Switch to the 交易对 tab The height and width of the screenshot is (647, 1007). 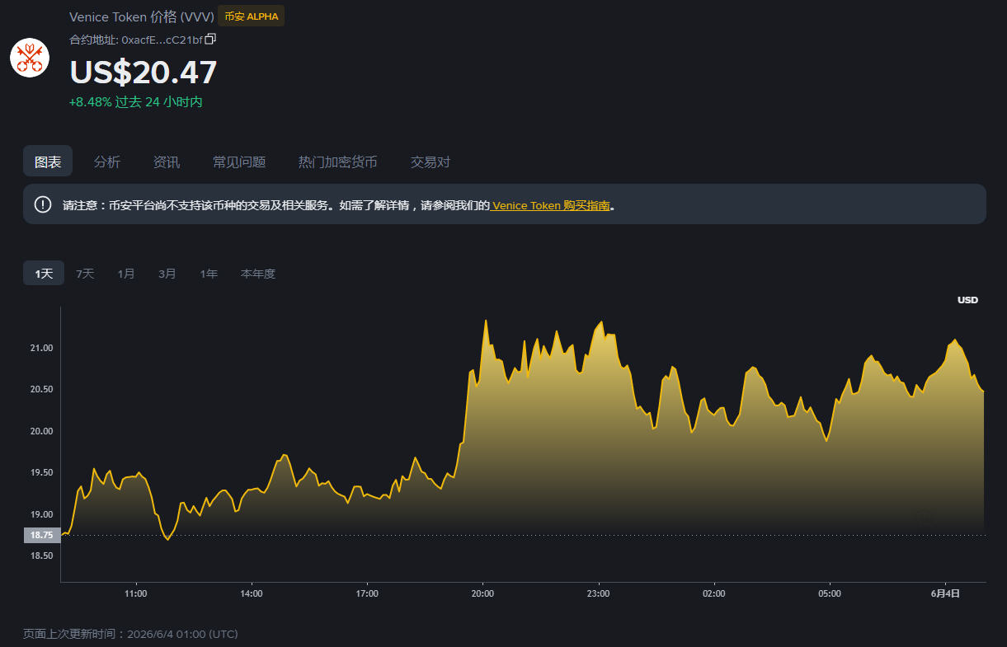431,162
